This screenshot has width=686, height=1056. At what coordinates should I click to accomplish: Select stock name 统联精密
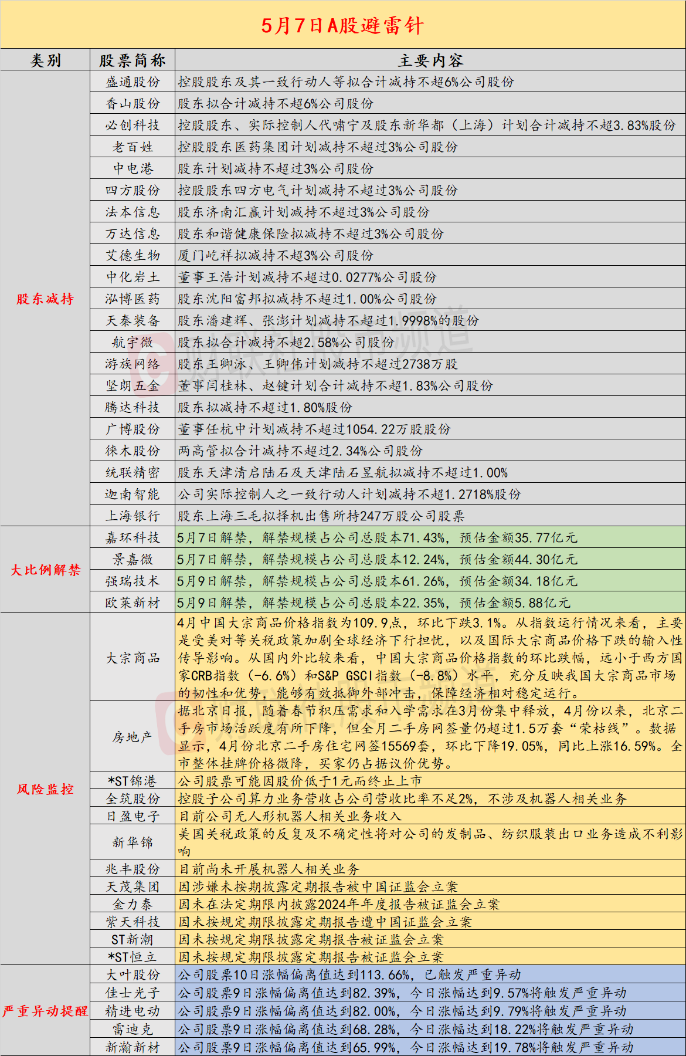click(x=133, y=473)
